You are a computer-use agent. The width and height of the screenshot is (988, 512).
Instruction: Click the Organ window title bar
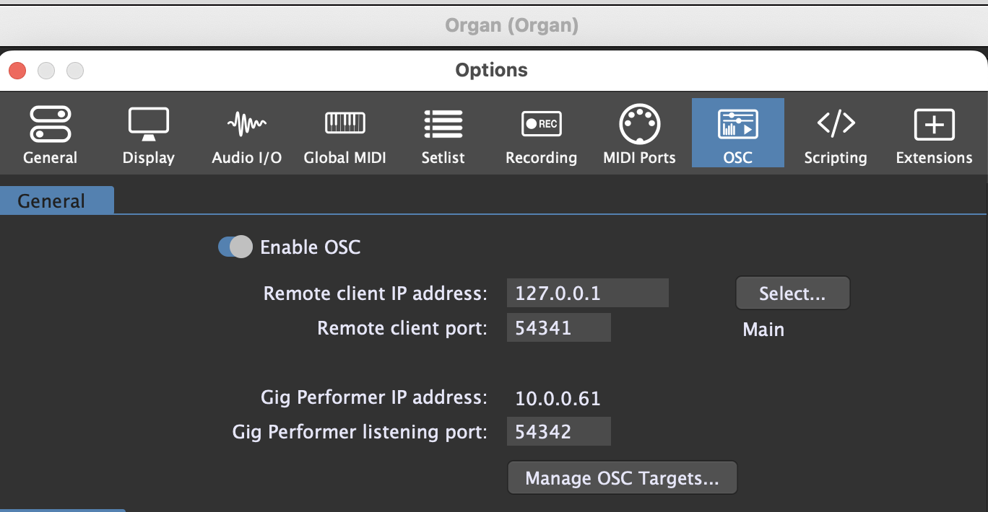(x=511, y=26)
